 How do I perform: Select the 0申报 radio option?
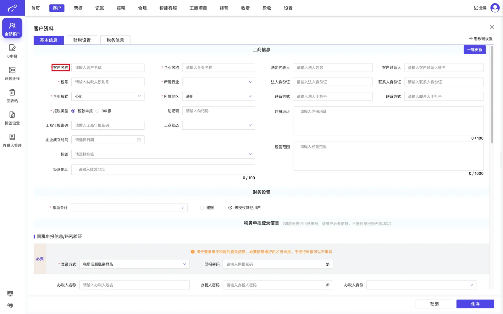[97, 111]
